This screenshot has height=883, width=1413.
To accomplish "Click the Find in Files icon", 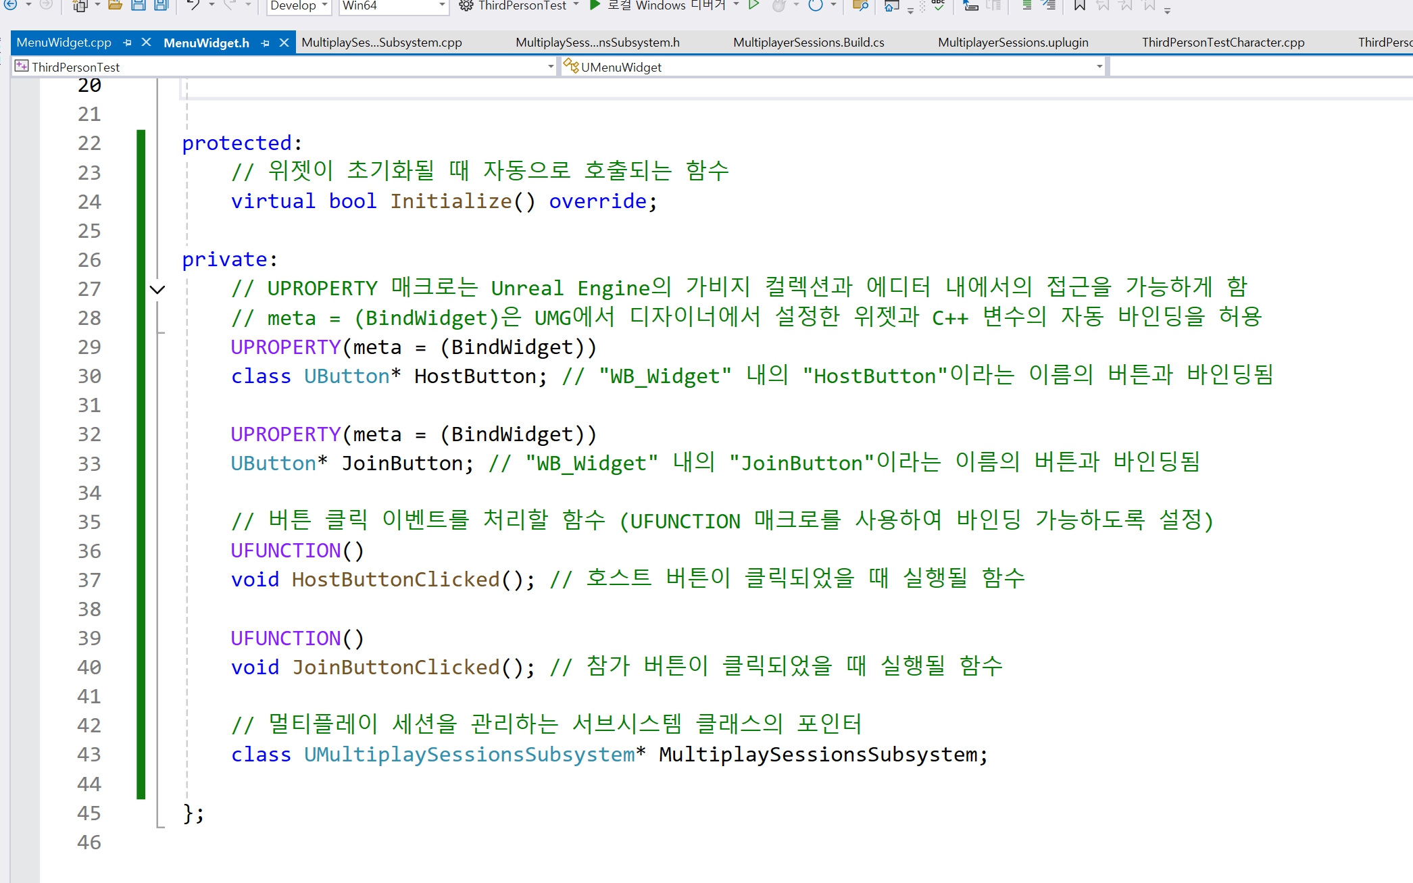I will point(860,5).
